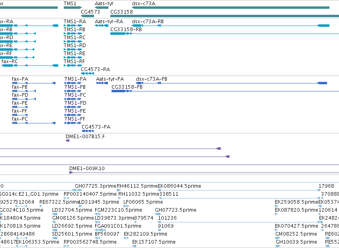
Task: Open EST FGA001C01.5prime
Action: (118, 226)
